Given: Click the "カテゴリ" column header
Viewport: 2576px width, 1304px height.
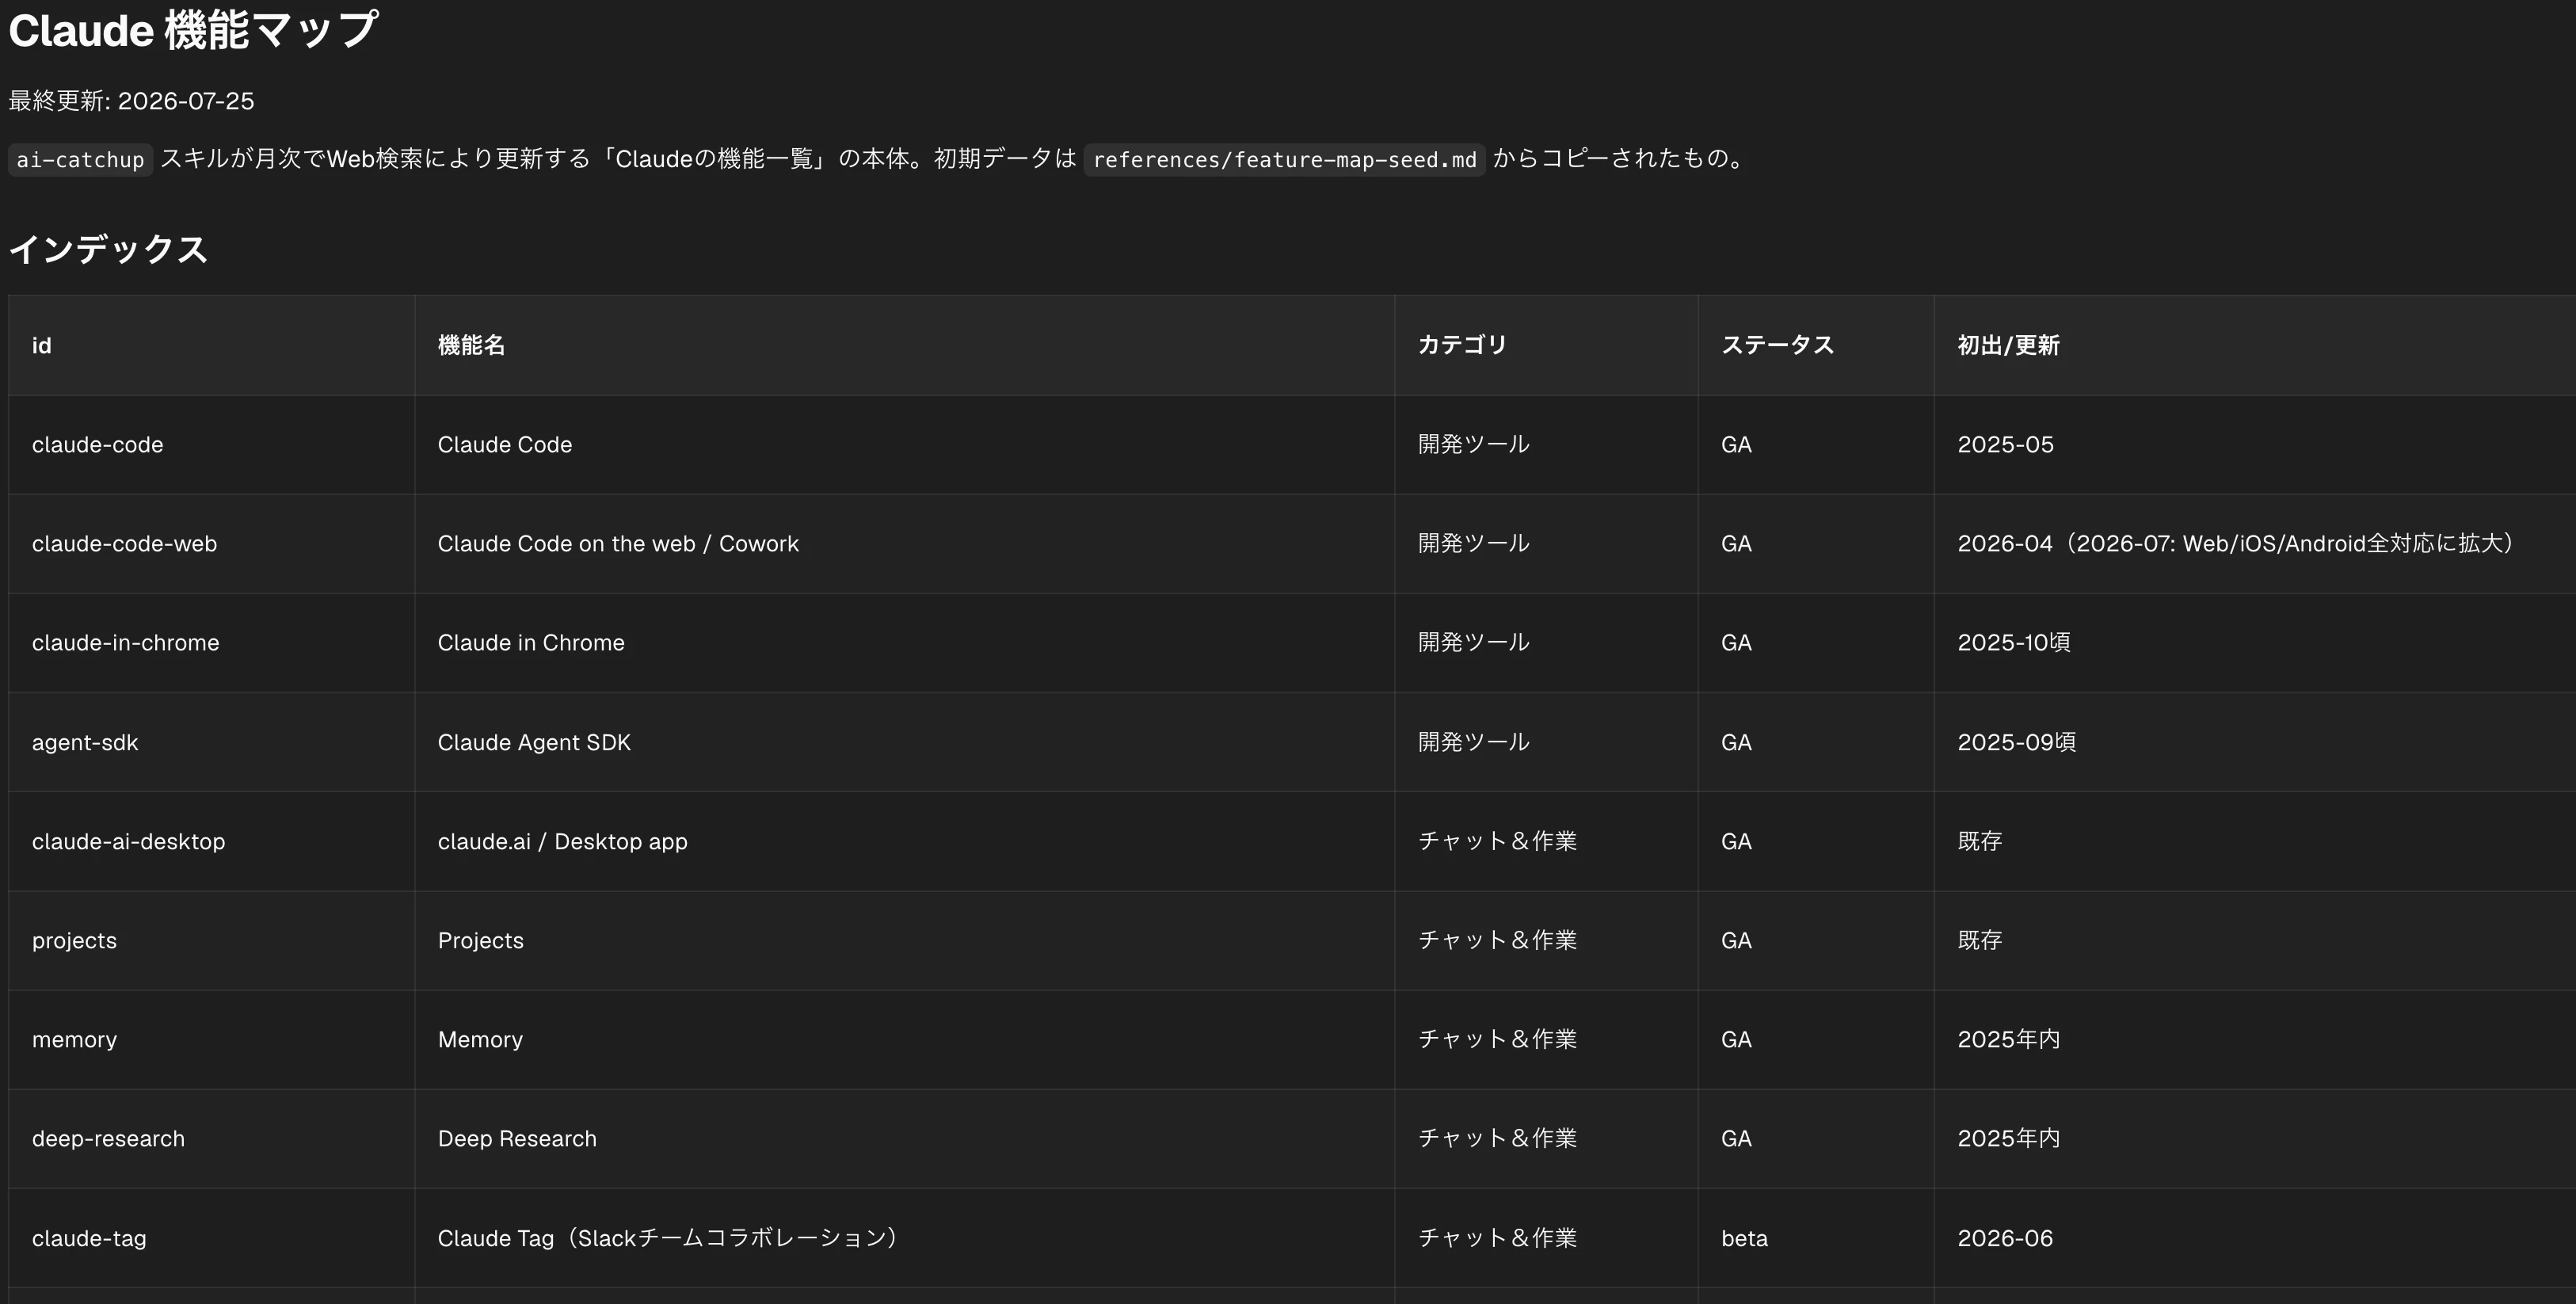Looking at the screenshot, I should [x=1462, y=345].
